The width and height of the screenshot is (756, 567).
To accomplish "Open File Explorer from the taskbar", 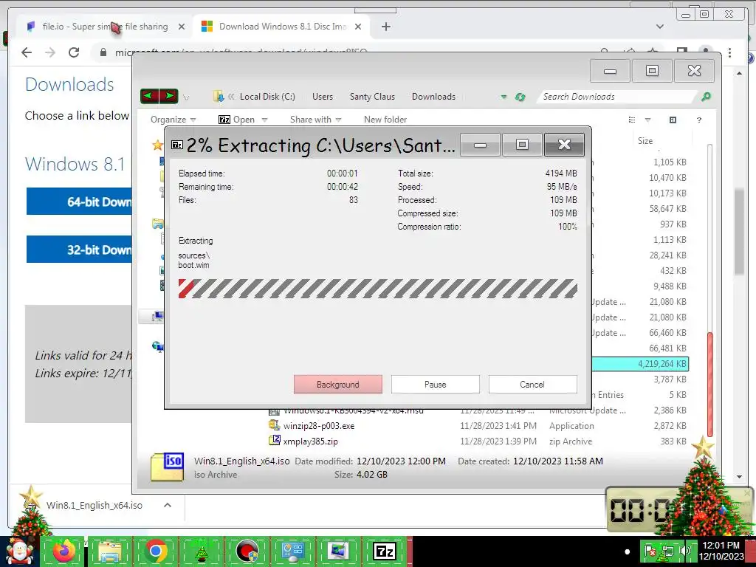I will tap(110, 551).
